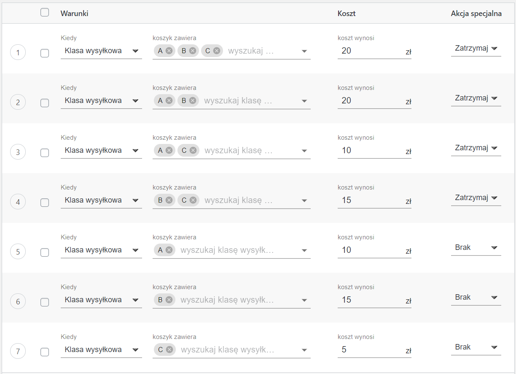Click row number 3 handle
The width and height of the screenshot is (516, 374).
[18, 152]
